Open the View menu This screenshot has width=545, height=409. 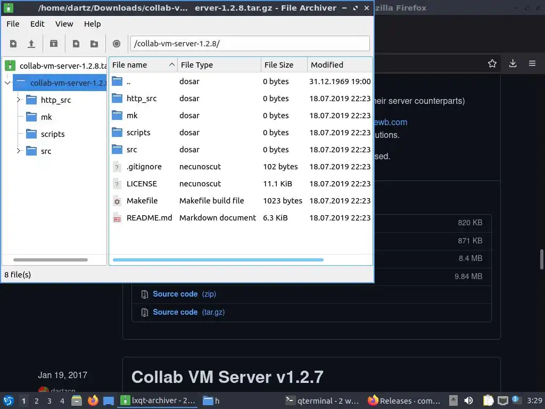(64, 24)
